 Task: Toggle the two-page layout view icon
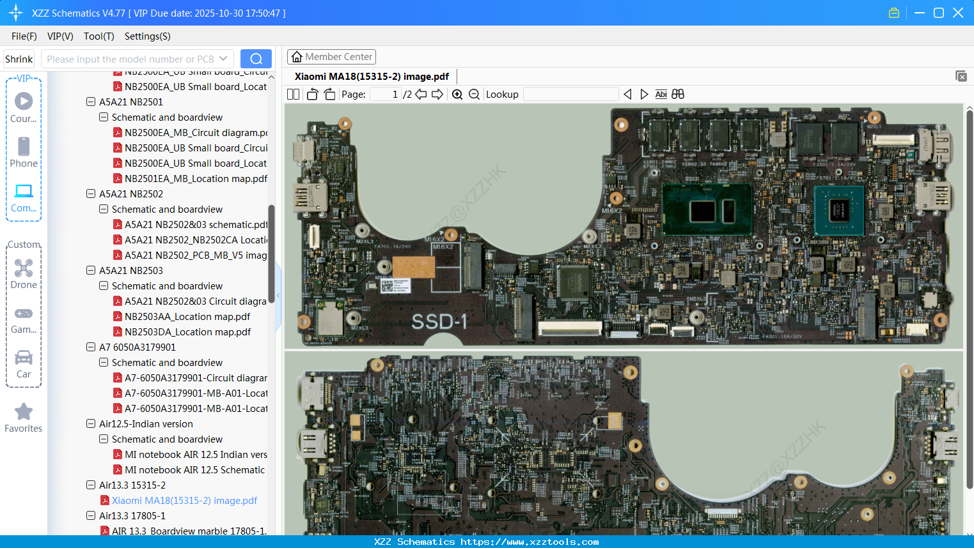(x=293, y=95)
